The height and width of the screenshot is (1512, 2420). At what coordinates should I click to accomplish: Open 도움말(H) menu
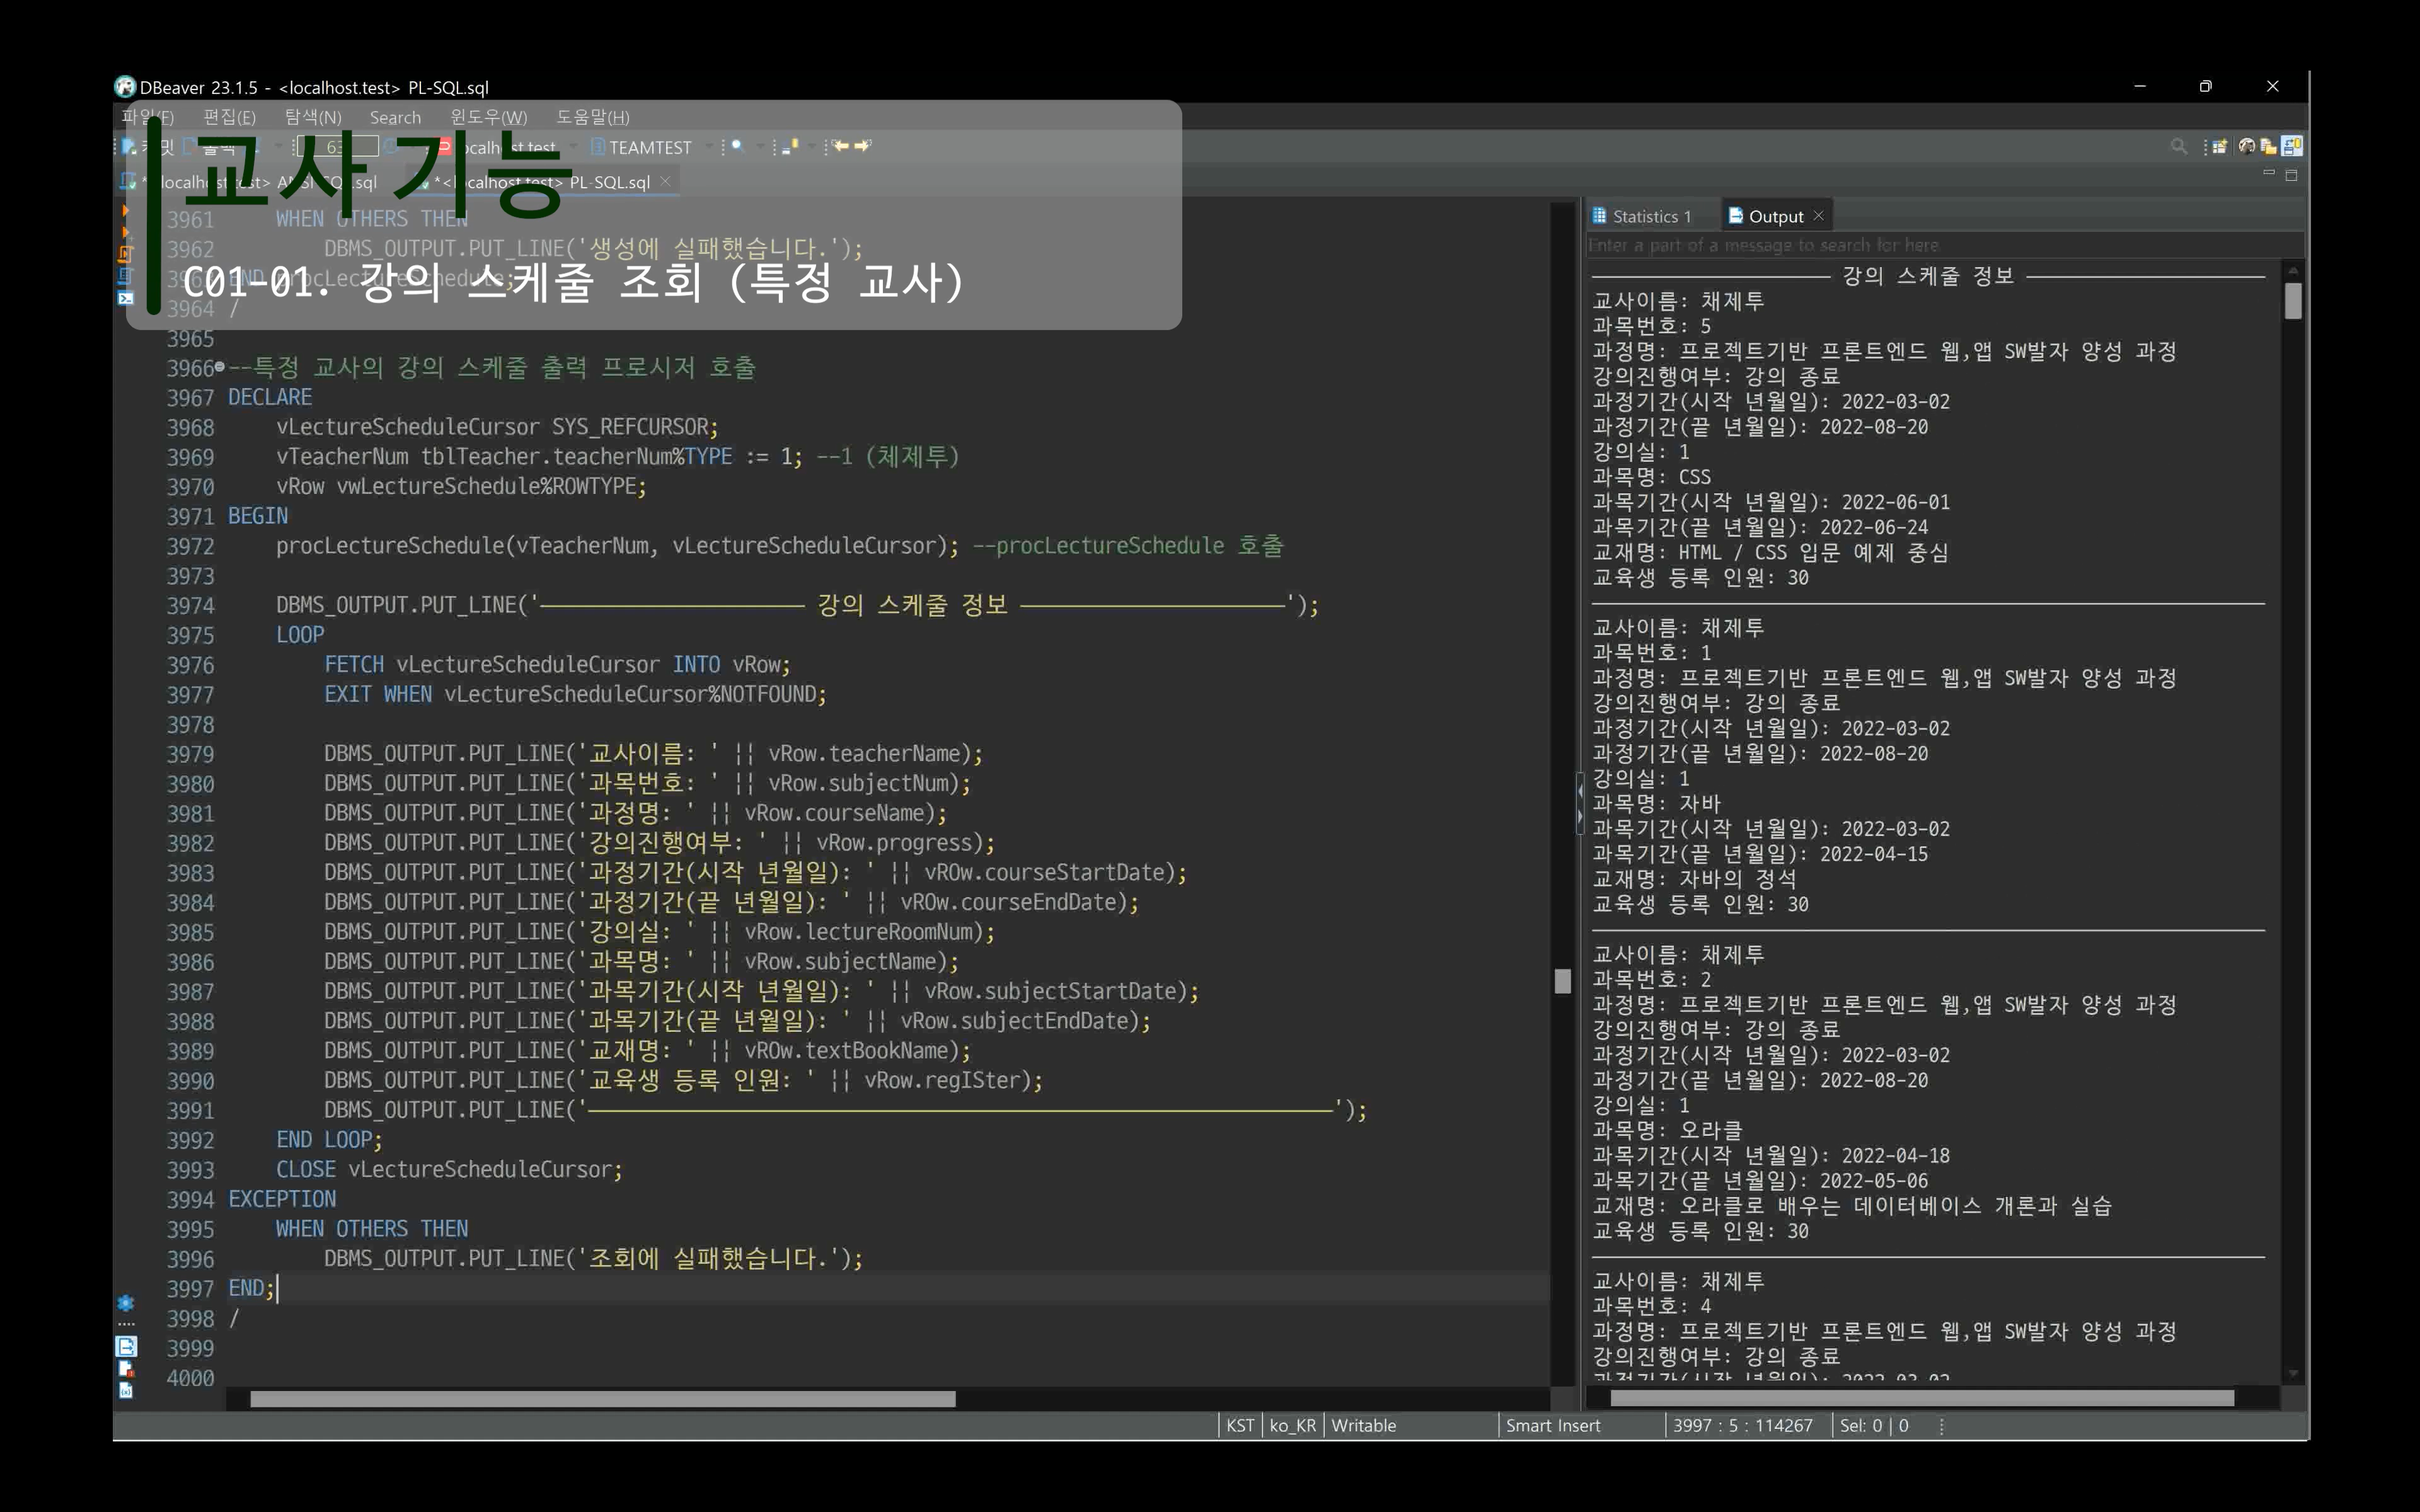point(593,117)
